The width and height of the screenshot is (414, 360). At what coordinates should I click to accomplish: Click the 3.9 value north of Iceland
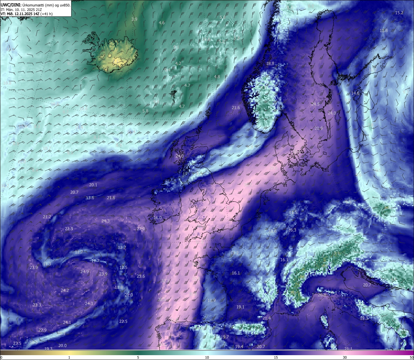pos(134,19)
